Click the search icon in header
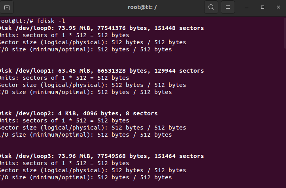This screenshot has height=188, width=286. (211, 7)
